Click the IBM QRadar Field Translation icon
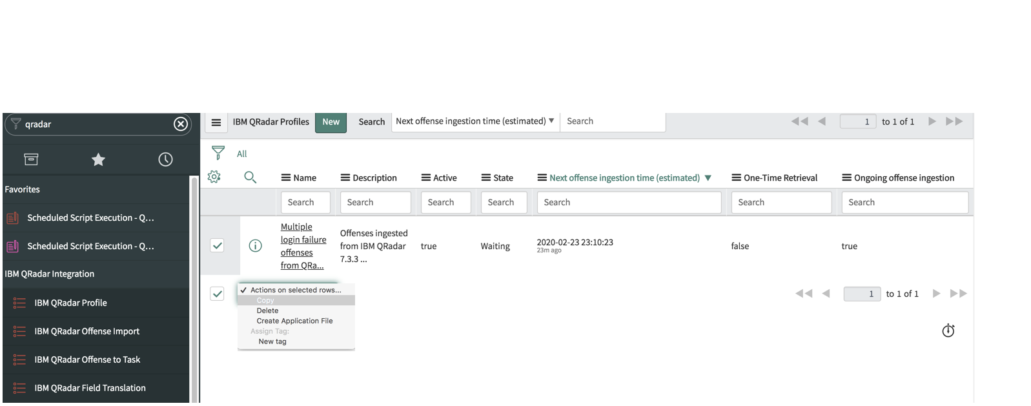 point(19,388)
